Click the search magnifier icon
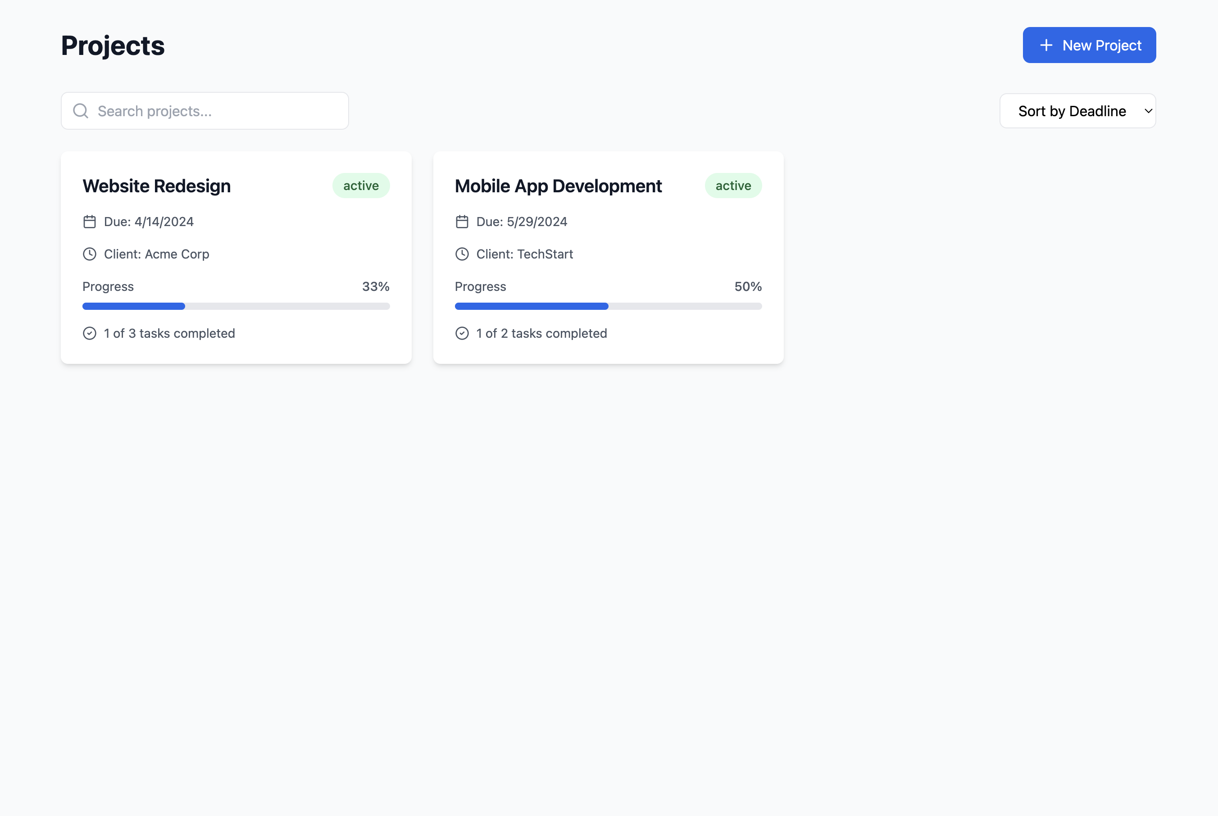This screenshot has width=1218, height=816. 81,111
